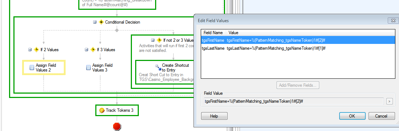Confirm with the OK button

pos(352,116)
